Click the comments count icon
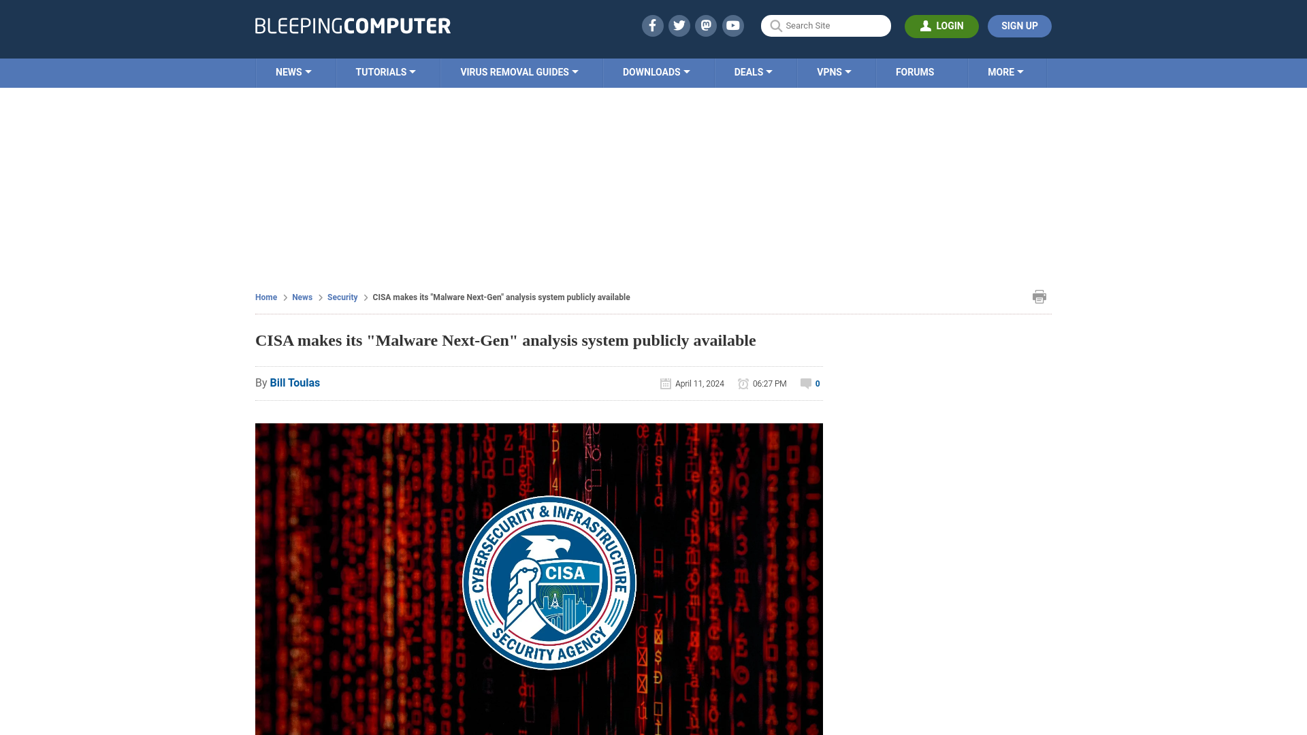 click(x=805, y=383)
